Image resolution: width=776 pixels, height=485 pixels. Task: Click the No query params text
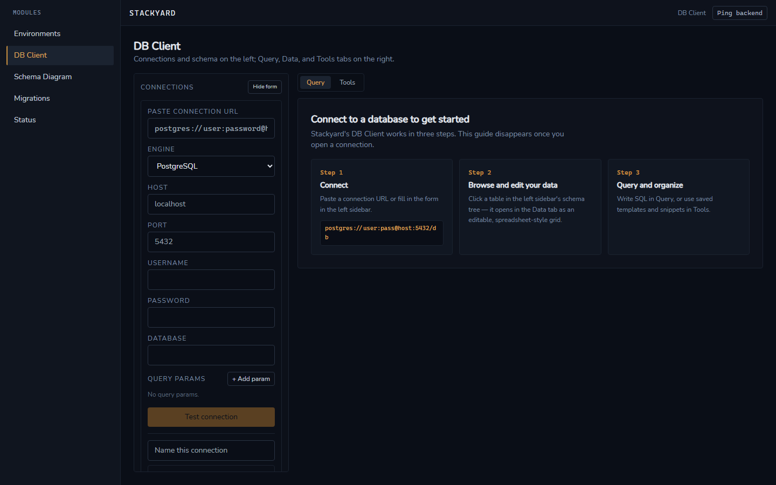tap(174, 394)
